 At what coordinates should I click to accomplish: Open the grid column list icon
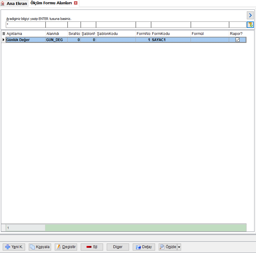(3, 33)
